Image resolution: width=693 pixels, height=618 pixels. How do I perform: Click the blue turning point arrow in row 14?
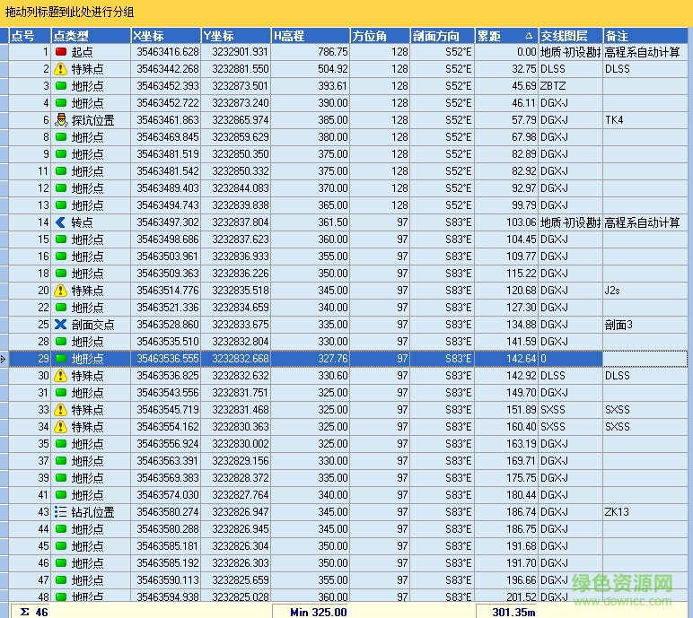[x=61, y=222]
